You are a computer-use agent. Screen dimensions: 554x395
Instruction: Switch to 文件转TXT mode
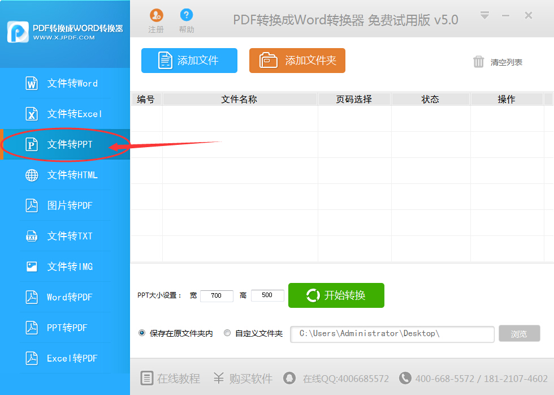(65, 236)
